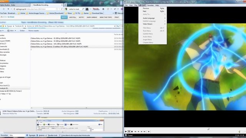Click the bookmark star in the URL bar
246x138 pixels.
click(57, 9)
